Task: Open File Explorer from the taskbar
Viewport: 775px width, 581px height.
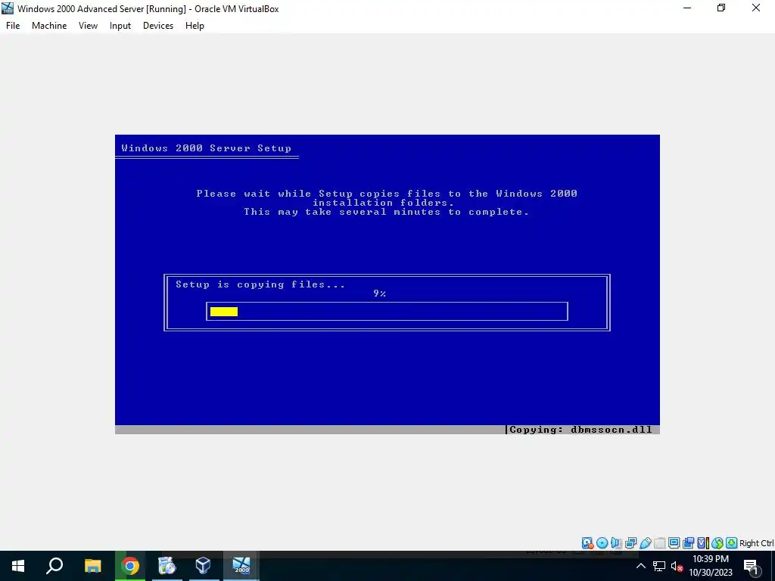Action: pos(92,566)
